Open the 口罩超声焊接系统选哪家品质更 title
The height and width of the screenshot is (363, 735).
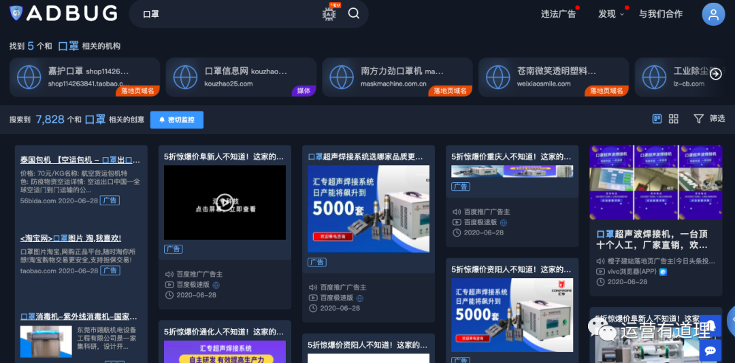(x=365, y=156)
